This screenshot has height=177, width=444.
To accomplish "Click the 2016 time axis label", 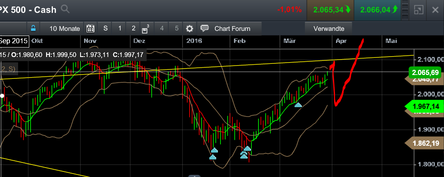I will pyautogui.click(x=194, y=41).
